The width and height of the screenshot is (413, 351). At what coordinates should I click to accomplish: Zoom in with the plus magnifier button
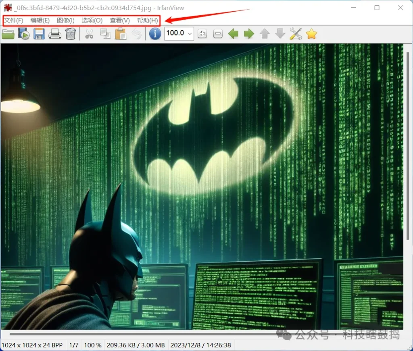202,34
